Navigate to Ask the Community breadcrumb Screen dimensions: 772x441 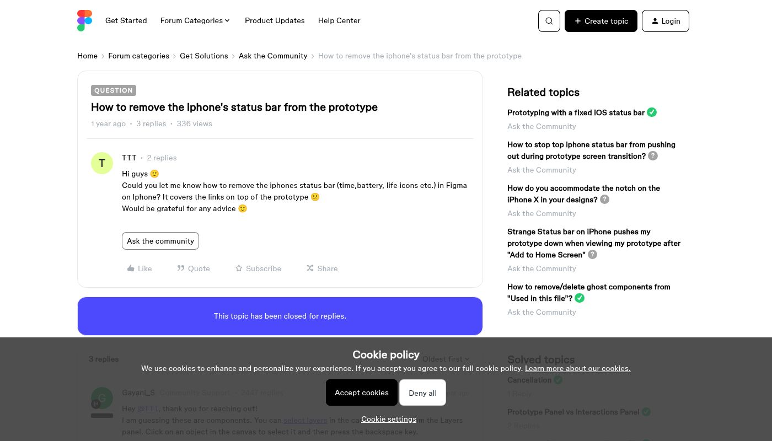(x=273, y=56)
